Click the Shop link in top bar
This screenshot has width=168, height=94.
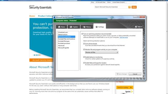pyautogui.click(x=92, y=2)
